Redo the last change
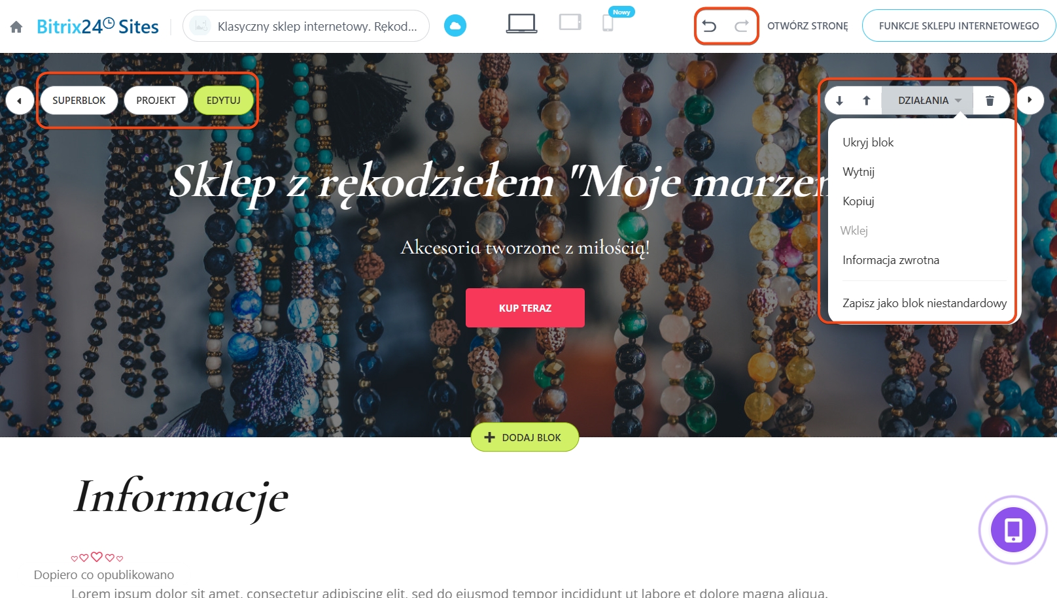This screenshot has width=1057, height=598. [741, 26]
